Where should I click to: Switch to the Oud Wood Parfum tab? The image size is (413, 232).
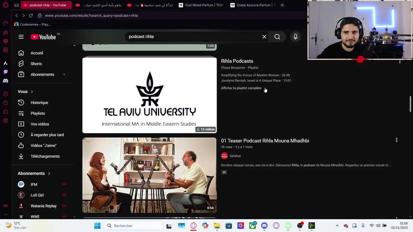(201, 5)
